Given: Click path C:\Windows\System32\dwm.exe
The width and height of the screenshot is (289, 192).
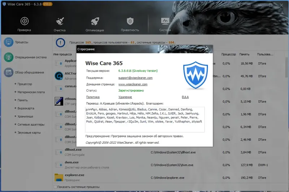Looking at the screenshot, I should (x=172, y=165).
